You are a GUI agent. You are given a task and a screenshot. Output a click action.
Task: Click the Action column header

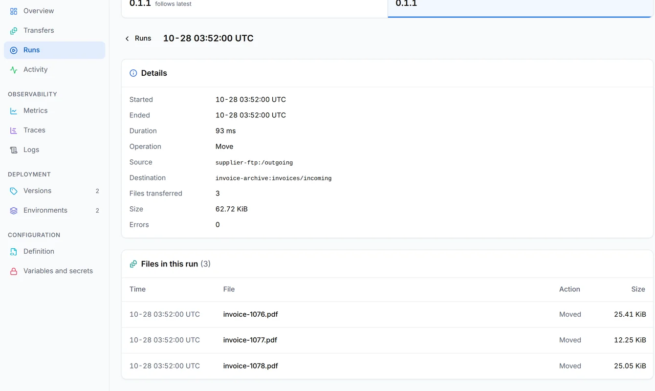pos(569,289)
